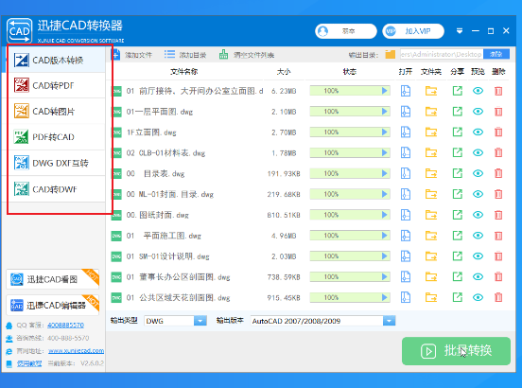Open the 使用教程 tutorial link
The image size is (522, 388).
(x=29, y=363)
